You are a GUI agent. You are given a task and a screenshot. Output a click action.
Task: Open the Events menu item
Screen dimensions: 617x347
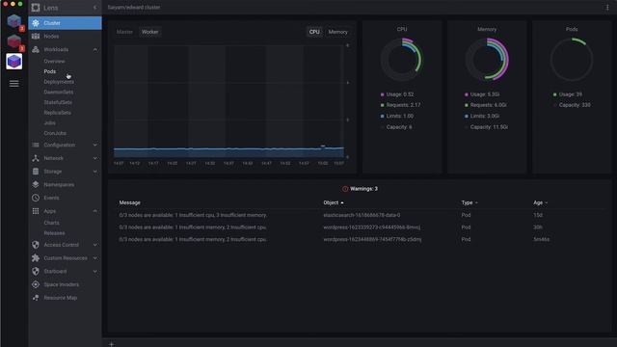point(65,198)
